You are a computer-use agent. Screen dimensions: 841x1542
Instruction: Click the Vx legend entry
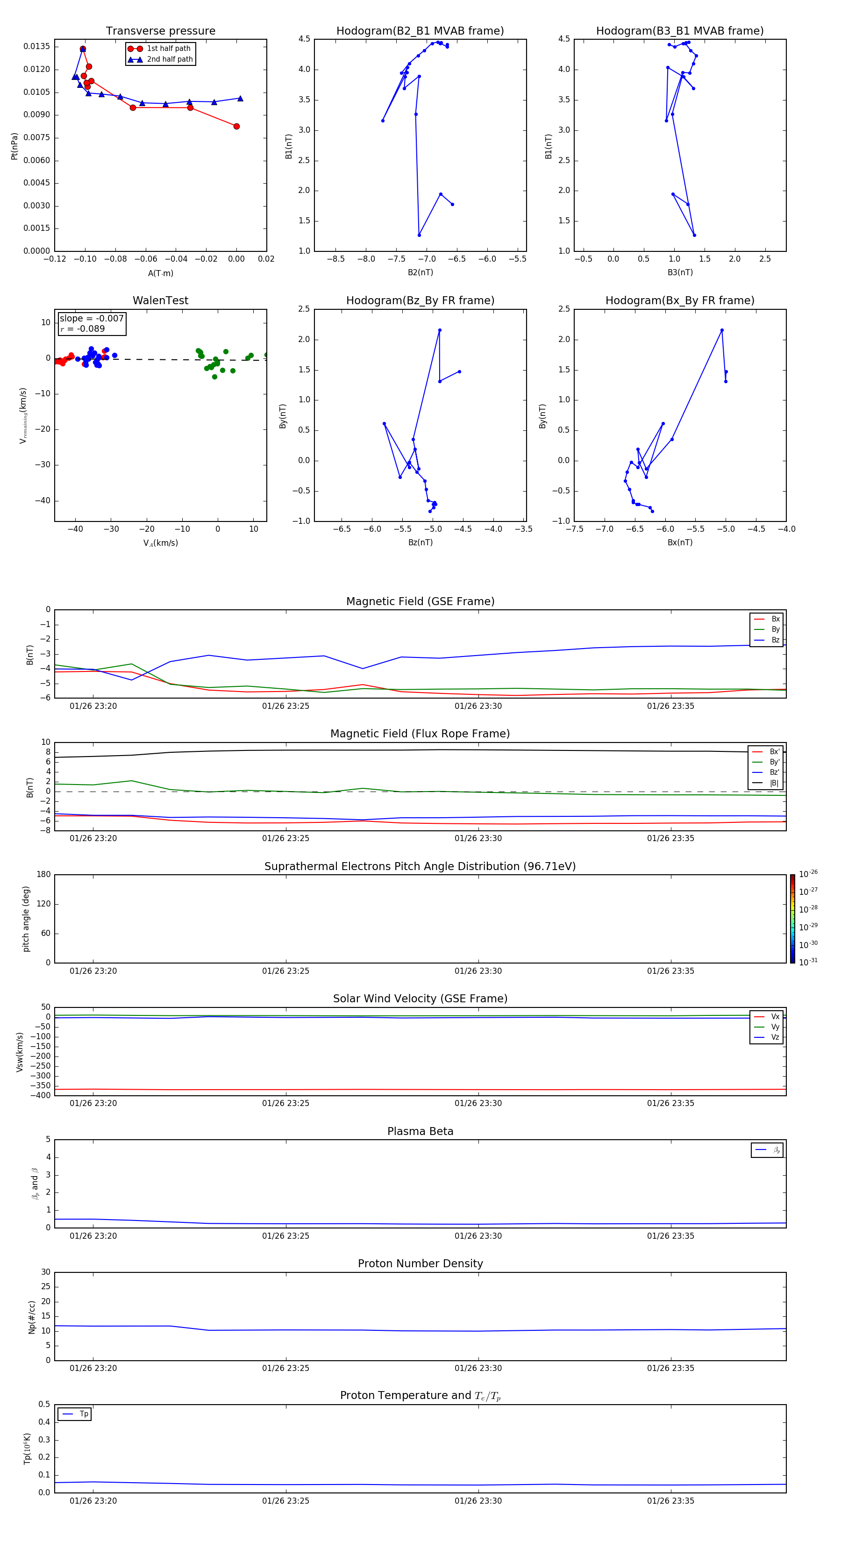[767, 1016]
